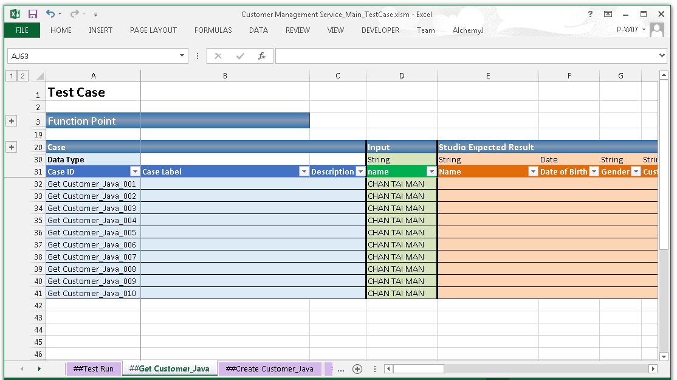
Task: Click the FILE button
Action: click(22, 30)
